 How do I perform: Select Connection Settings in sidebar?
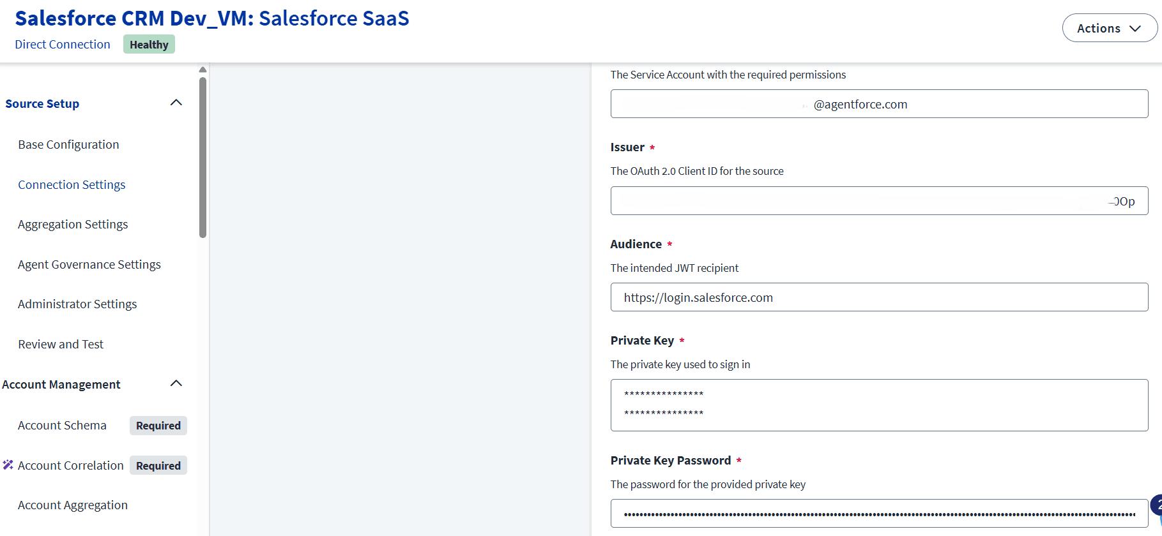tap(72, 184)
